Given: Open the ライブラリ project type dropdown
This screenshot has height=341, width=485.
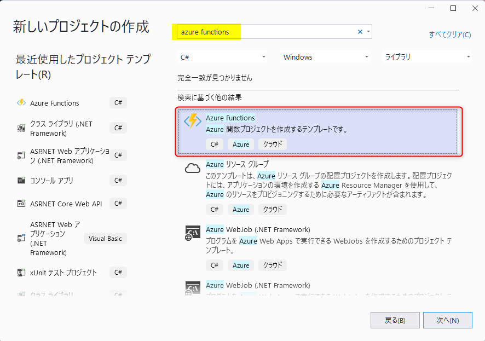Looking at the screenshot, I should pos(427,57).
